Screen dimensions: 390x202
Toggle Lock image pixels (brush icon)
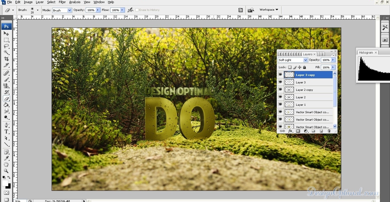coord(295,67)
